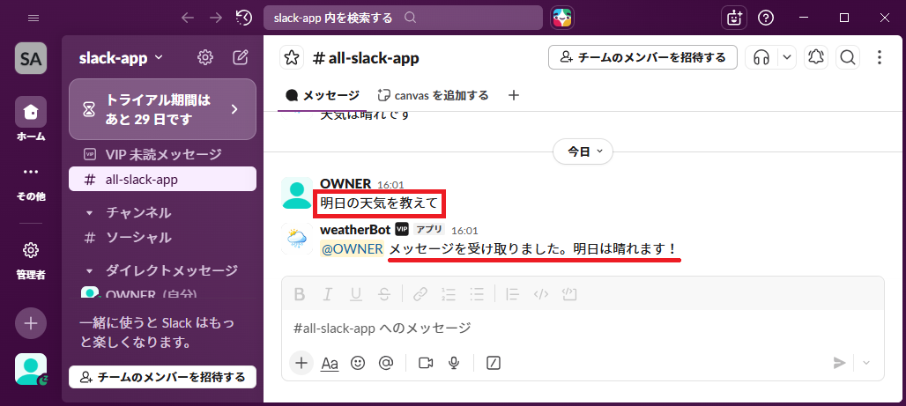Open notification bell settings
906x406 pixels.
816,57
